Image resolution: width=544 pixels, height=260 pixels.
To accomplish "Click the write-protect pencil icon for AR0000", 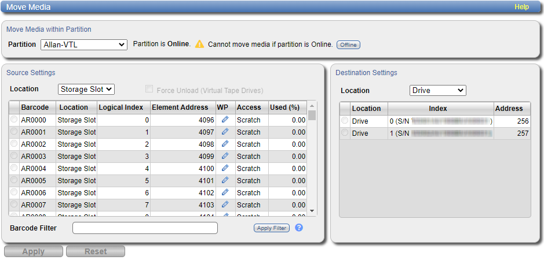I will click(x=225, y=120).
